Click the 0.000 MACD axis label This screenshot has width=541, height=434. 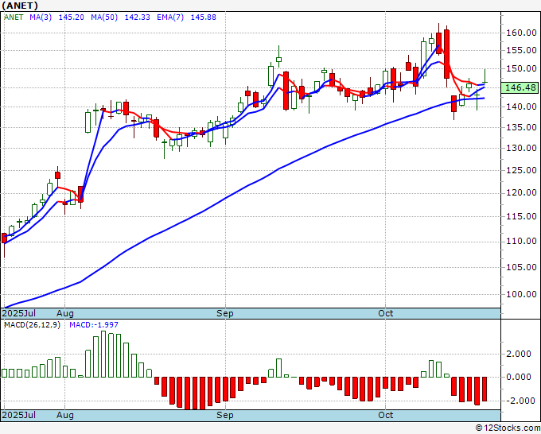coord(518,377)
